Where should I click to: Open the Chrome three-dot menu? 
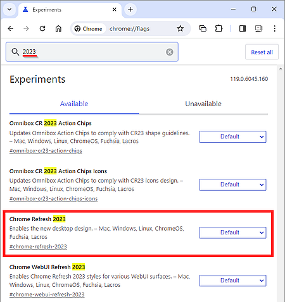(274, 28)
